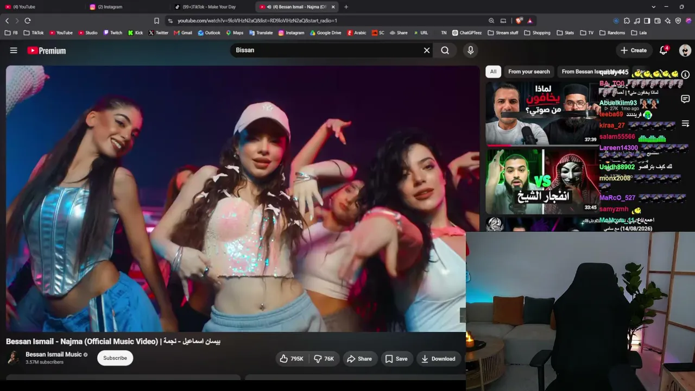
Task: Open the Bessan Ismail Music channel name
Action: coord(54,355)
